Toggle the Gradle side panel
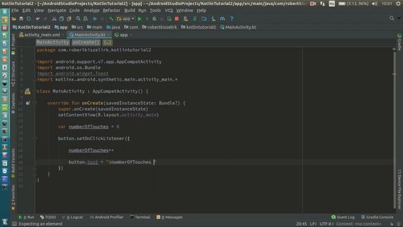This screenshot has height=227, width=403. click(399, 42)
